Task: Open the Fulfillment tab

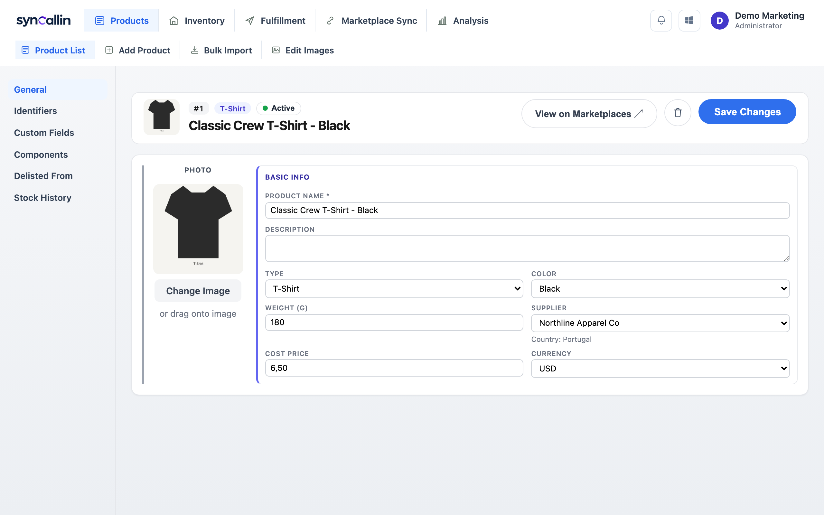Action: (x=275, y=20)
